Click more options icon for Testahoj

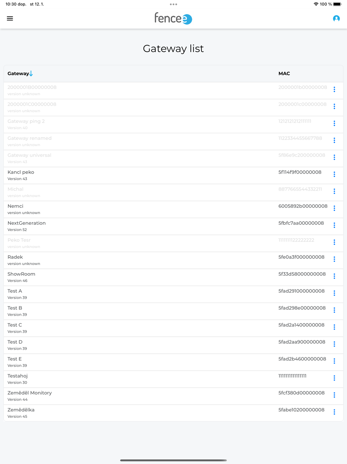pyautogui.click(x=334, y=378)
